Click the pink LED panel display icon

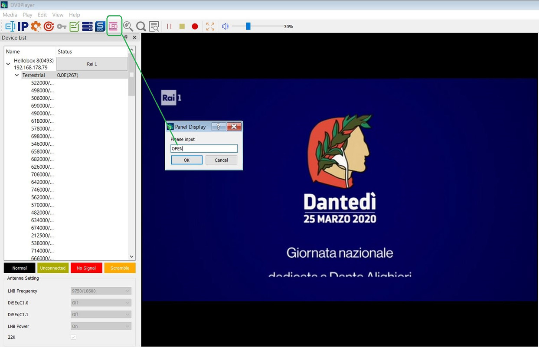[x=113, y=26]
